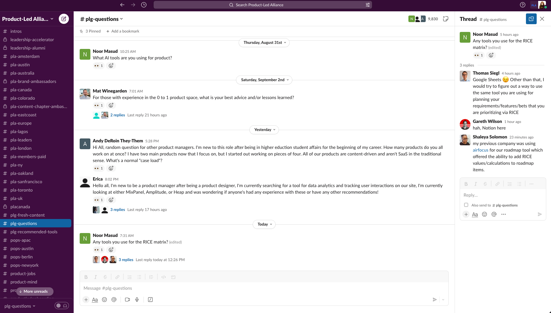Image resolution: width=551 pixels, height=313 pixels.
Task: Click the thread Reply input field
Action: tap(503, 195)
